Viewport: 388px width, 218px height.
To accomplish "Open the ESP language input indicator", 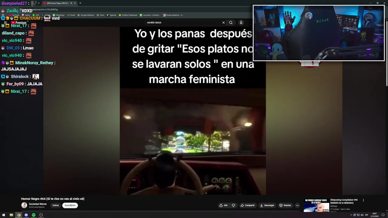I will [366, 215].
